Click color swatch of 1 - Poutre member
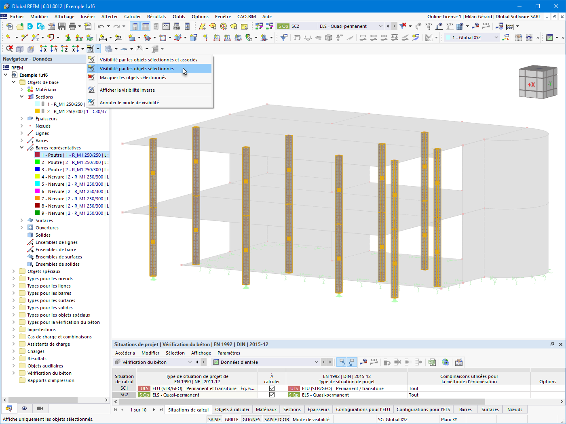Image resolution: width=566 pixels, height=424 pixels. (37, 155)
